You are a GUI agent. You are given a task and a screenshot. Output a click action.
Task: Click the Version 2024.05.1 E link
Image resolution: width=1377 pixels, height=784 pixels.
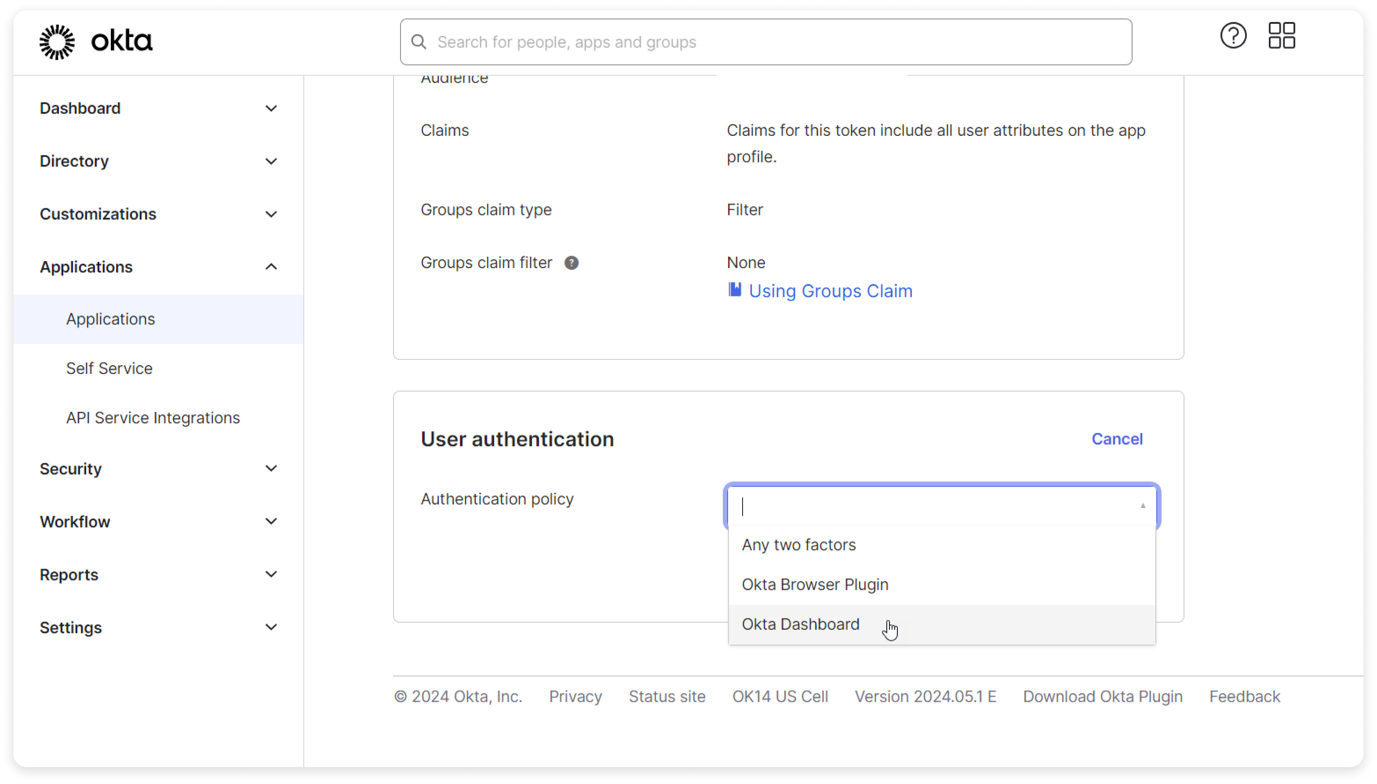pos(925,696)
